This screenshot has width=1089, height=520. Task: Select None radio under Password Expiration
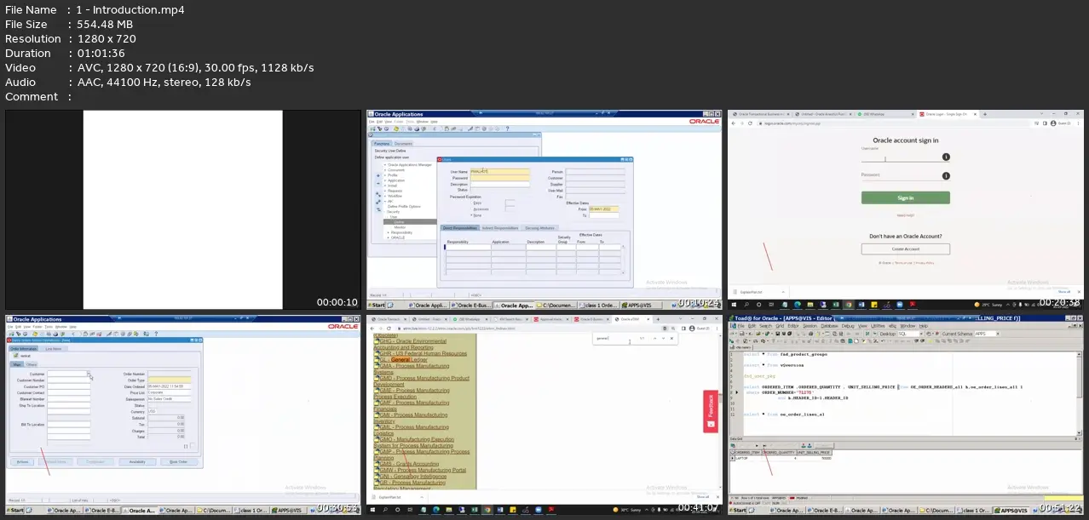click(470, 214)
